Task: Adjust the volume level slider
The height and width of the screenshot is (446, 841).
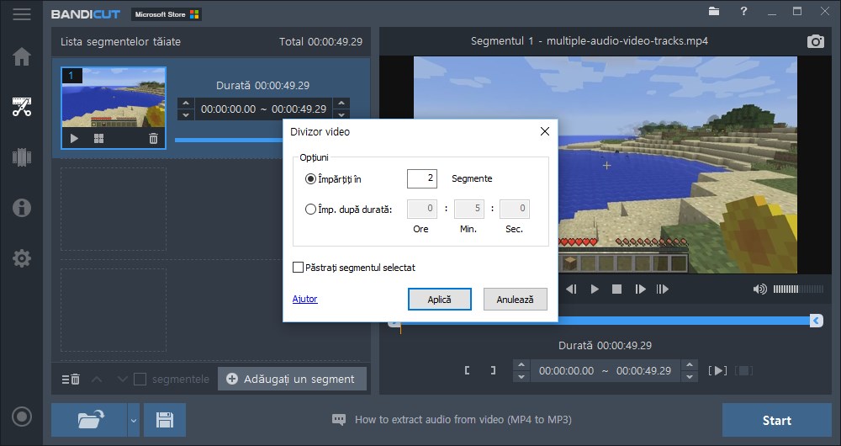Action: pos(798,289)
